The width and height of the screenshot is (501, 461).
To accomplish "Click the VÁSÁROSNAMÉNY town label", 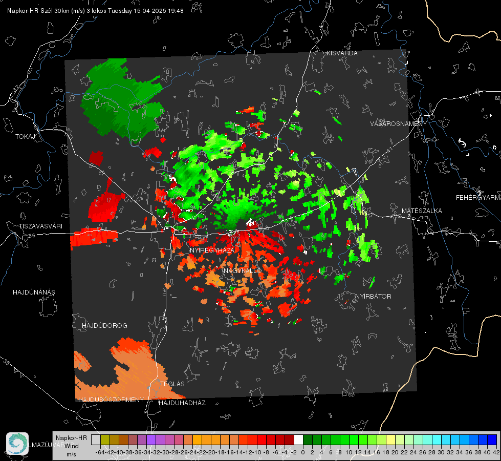I will click(x=399, y=124).
